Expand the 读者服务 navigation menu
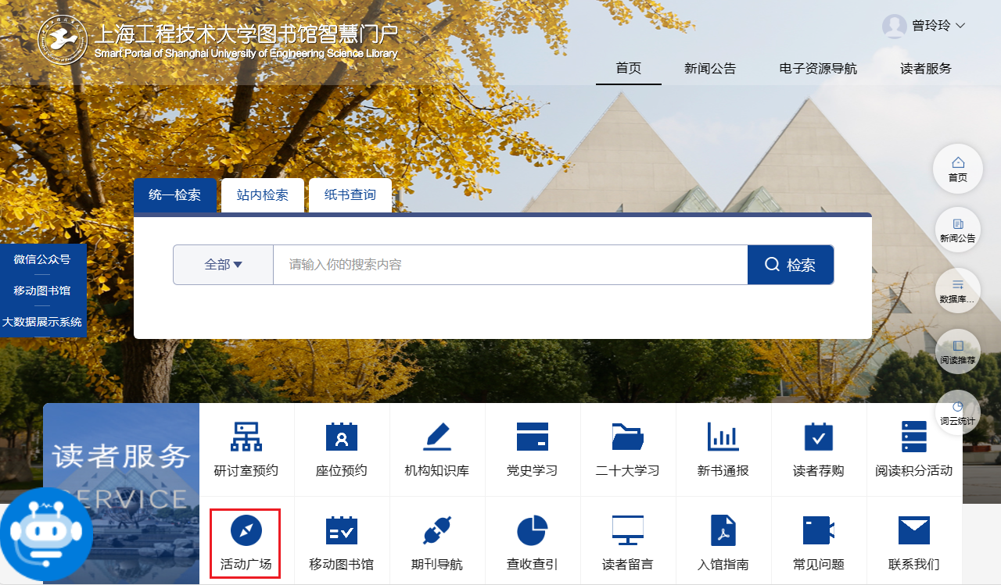This screenshot has height=585, width=1001. (925, 69)
